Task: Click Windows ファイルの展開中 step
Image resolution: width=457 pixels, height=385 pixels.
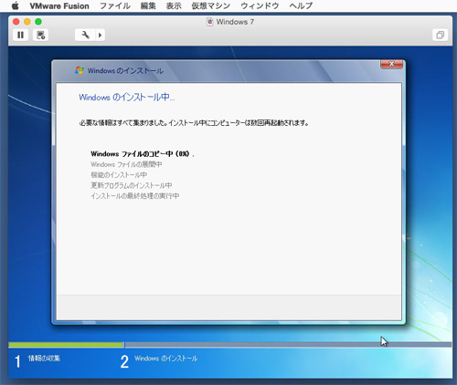Action: click(x=126, y=164)
